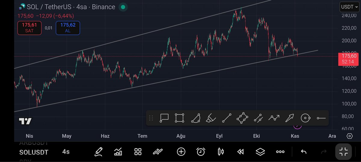Select the callout drawing tool
The width and height of the screenshot is (361, 162).
pyautogui.click(x=164, y=118)
